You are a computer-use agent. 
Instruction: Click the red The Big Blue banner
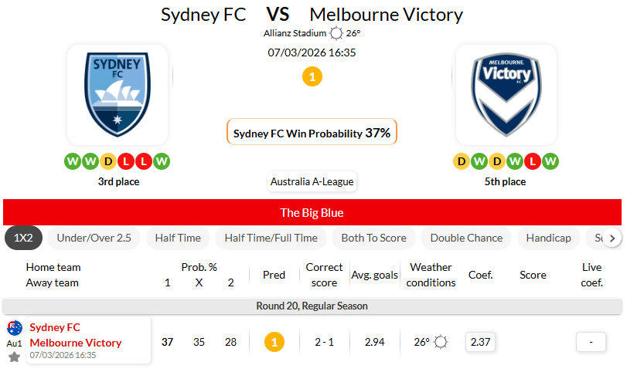click(312, 213)
